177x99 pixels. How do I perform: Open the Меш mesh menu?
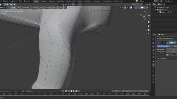tap(41, 7)
